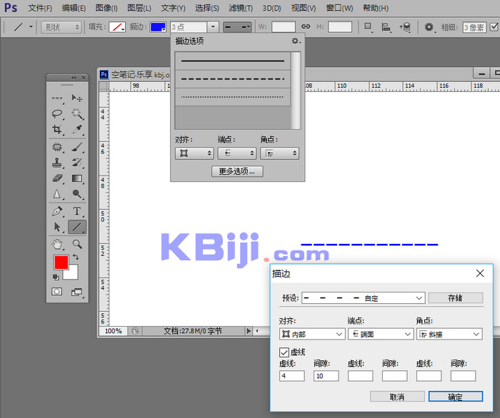Select the Horizontal Type tool
This screenshot has height=418, width=500.
click(77, 212)
